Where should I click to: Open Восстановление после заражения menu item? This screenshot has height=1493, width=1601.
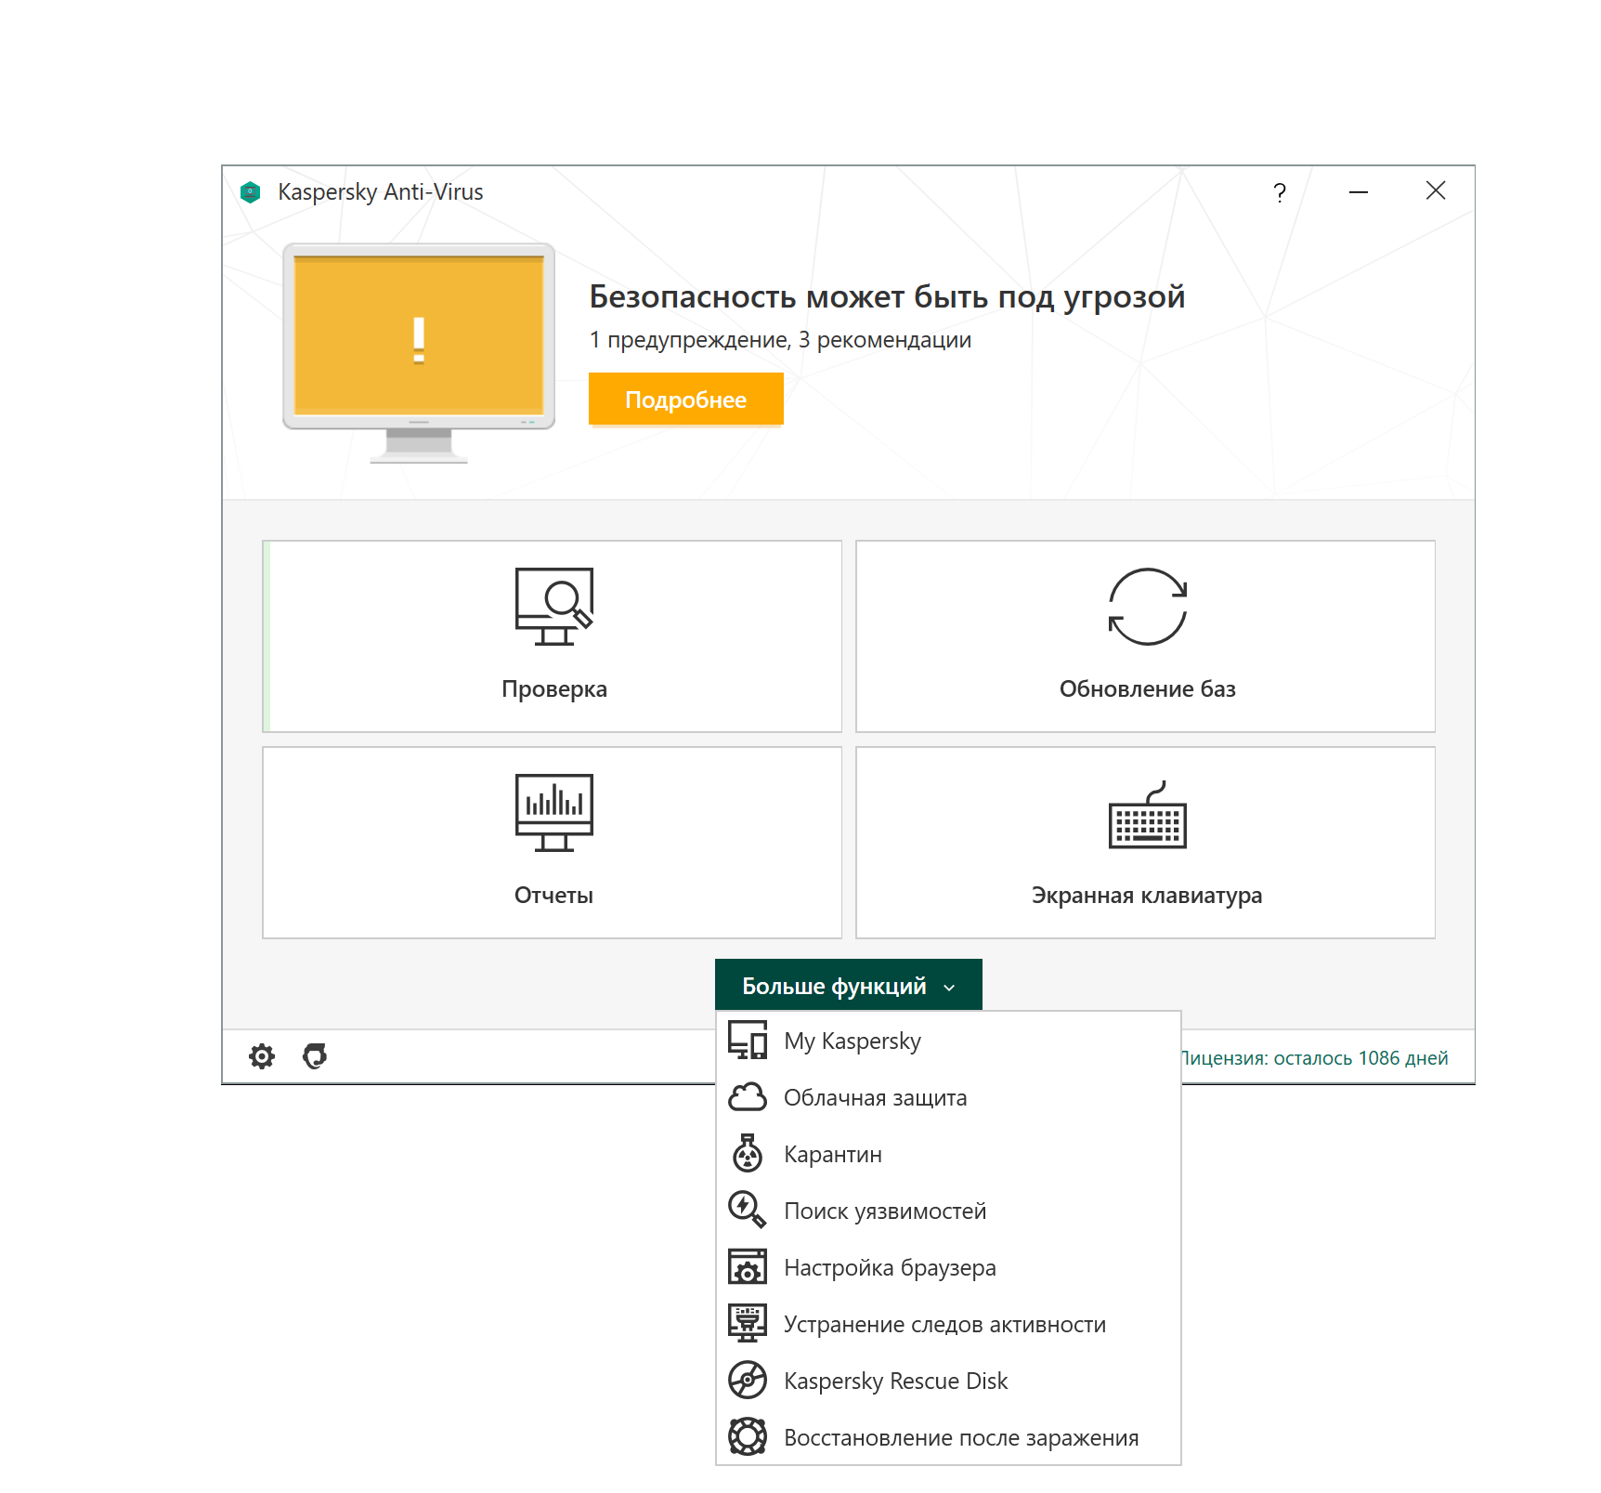(948, 1438)
